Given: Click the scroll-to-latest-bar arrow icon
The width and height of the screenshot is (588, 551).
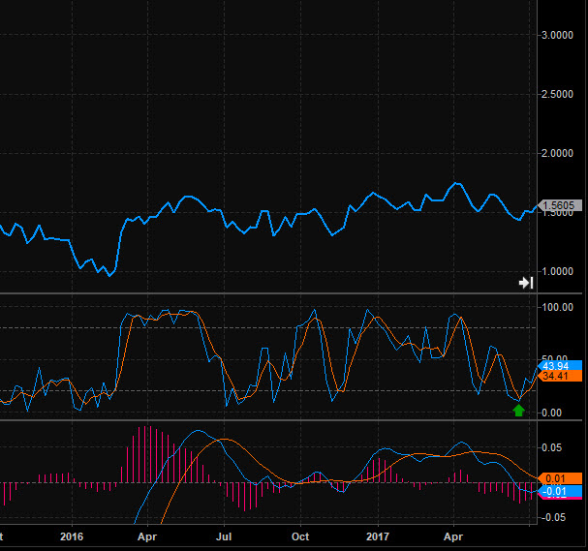Looking at the screenshot, I should point(526,282).
